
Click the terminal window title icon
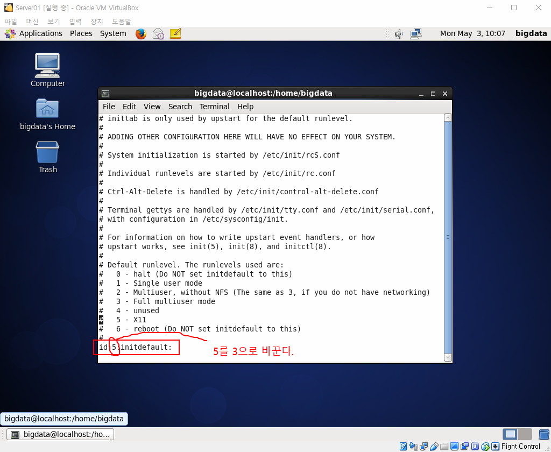pos(105,94)
